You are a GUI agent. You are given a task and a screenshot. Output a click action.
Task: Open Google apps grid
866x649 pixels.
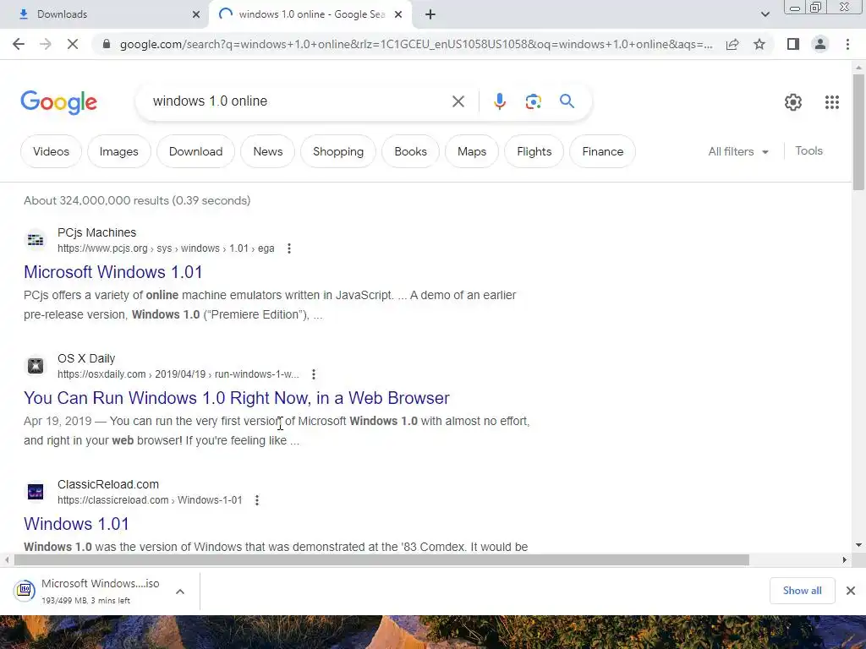[x=832, y=102]
